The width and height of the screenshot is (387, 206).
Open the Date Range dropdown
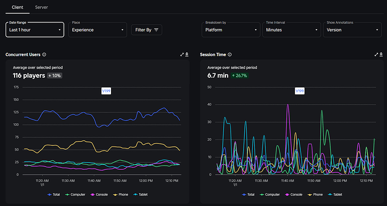point(35,30)
